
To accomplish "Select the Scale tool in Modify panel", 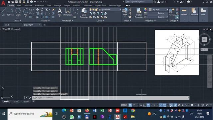I will pyautogui.click(x=42, y=17).
